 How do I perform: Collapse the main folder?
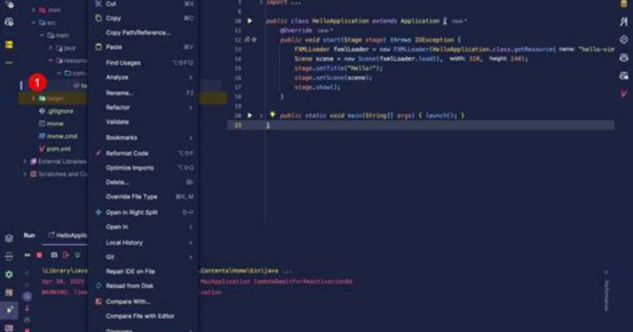(42, 35)
